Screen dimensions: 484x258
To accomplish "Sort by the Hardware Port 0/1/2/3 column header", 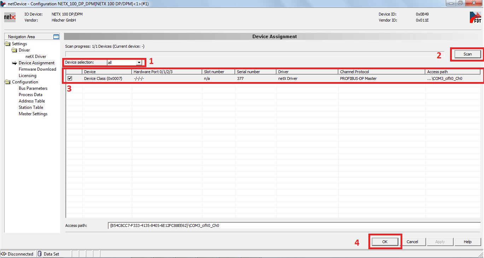I will (167, 72).
